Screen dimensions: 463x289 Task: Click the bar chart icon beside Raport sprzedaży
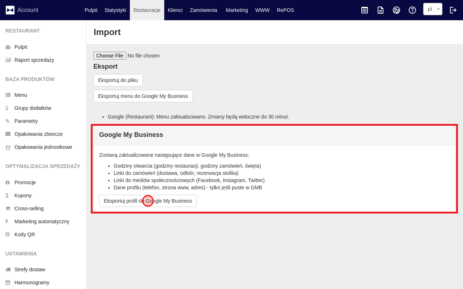pos(8,60)
